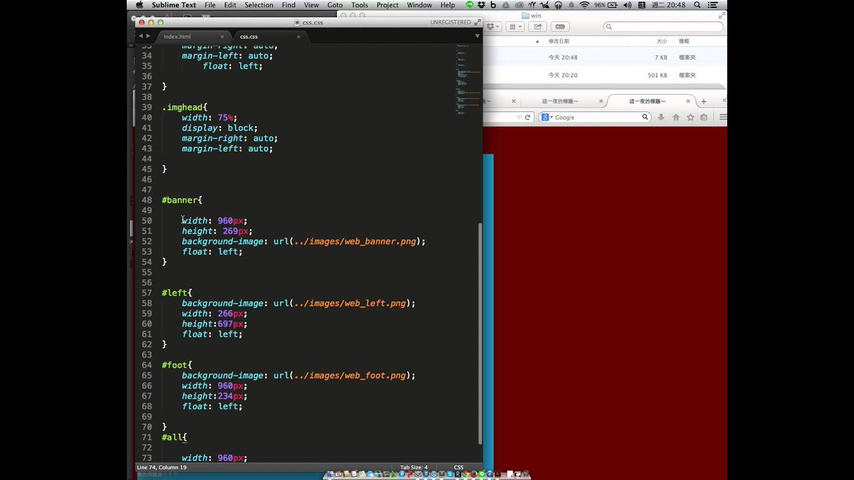Open the volume control in menu bar
854x480 pixels.
tap(628, 5)
